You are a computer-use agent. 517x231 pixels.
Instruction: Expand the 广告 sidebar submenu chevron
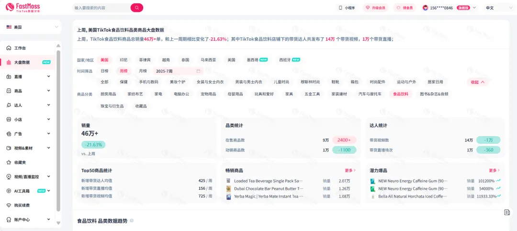pyautogui.click(x=49, y=134)
